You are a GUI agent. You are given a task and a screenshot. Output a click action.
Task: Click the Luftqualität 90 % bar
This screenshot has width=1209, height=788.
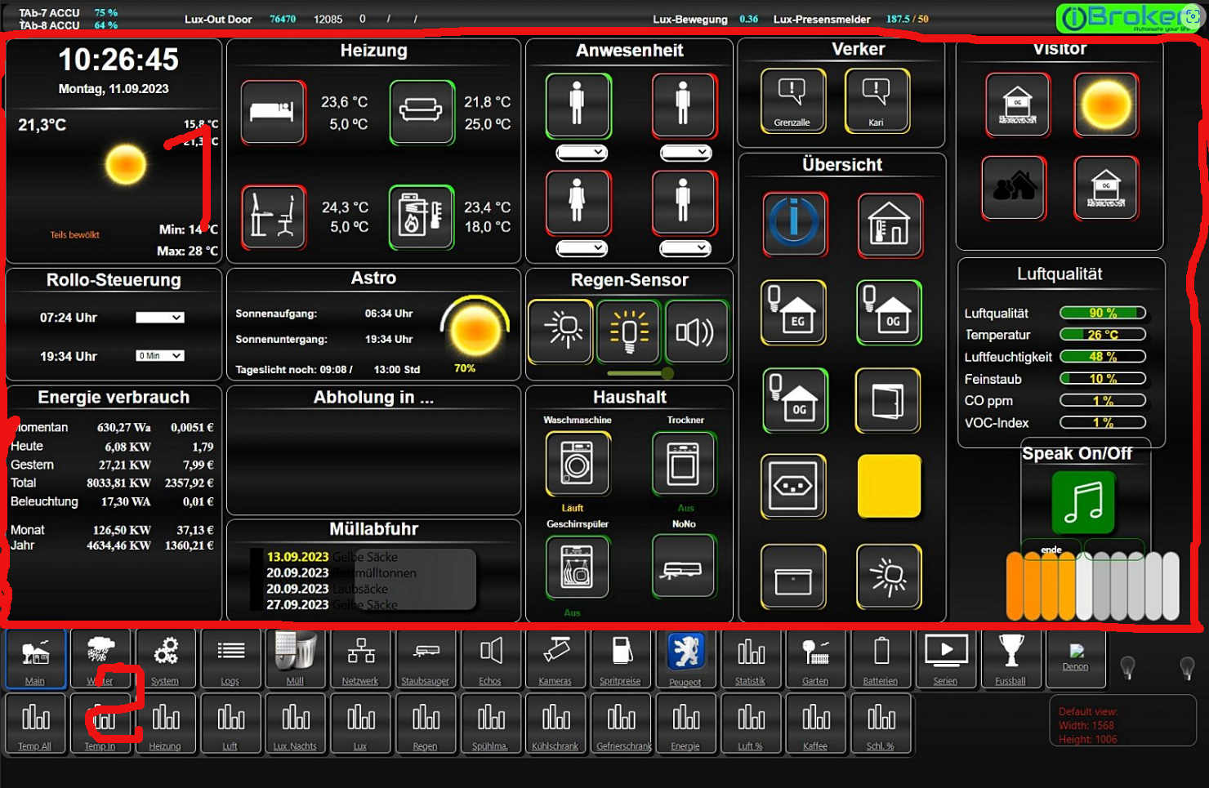point(1103,313)
